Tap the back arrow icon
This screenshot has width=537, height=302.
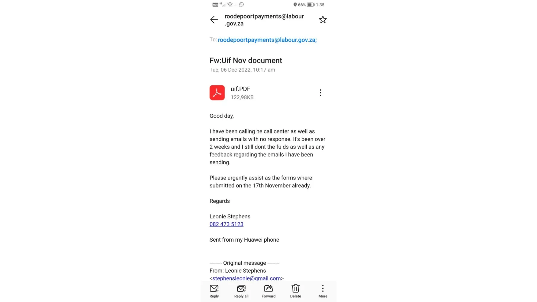[214, 20]
